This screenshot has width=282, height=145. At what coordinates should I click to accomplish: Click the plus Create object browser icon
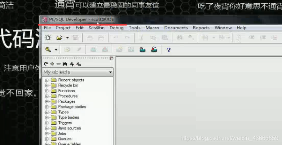click(x=52, y=64)
